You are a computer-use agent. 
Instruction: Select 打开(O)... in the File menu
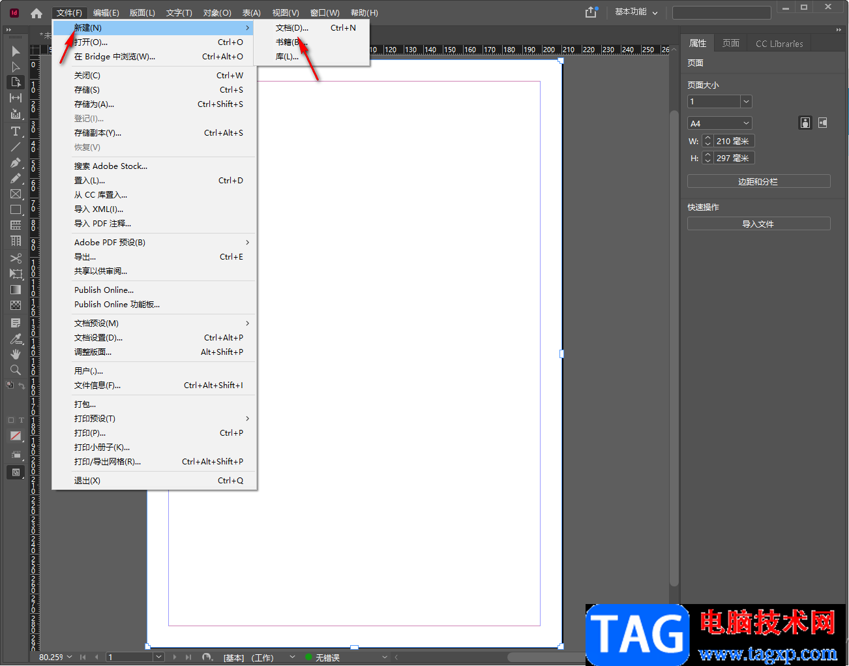pos(155,42)
